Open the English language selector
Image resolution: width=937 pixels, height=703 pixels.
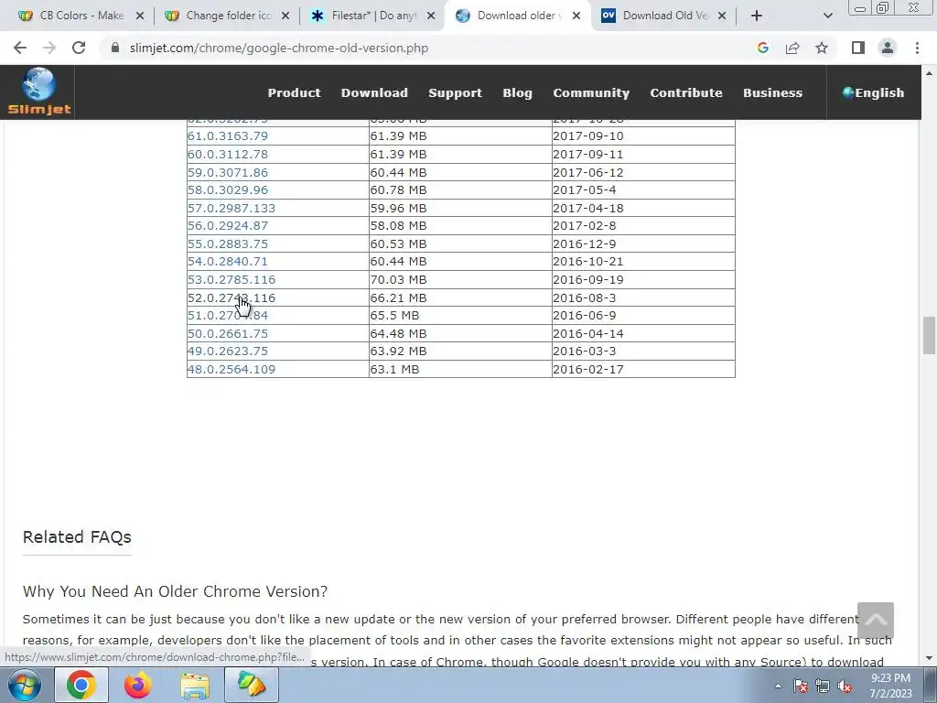[x=873, y=92]
